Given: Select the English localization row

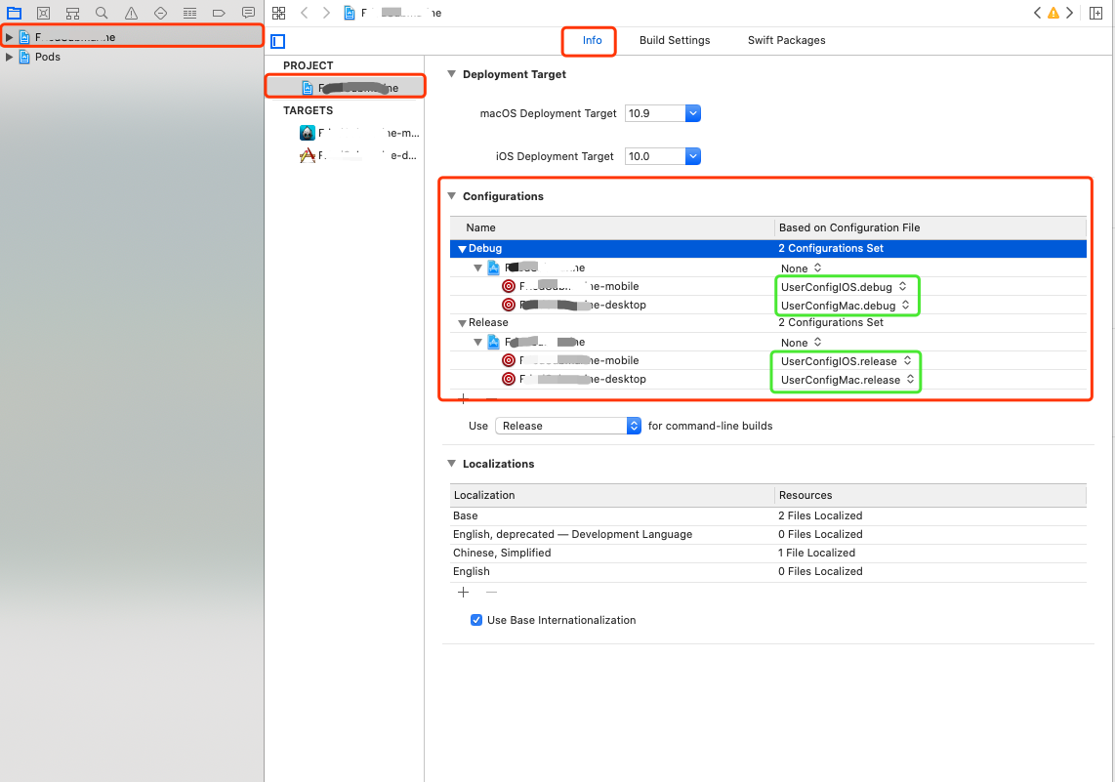Looking at the screenshot, I should 768,571.
